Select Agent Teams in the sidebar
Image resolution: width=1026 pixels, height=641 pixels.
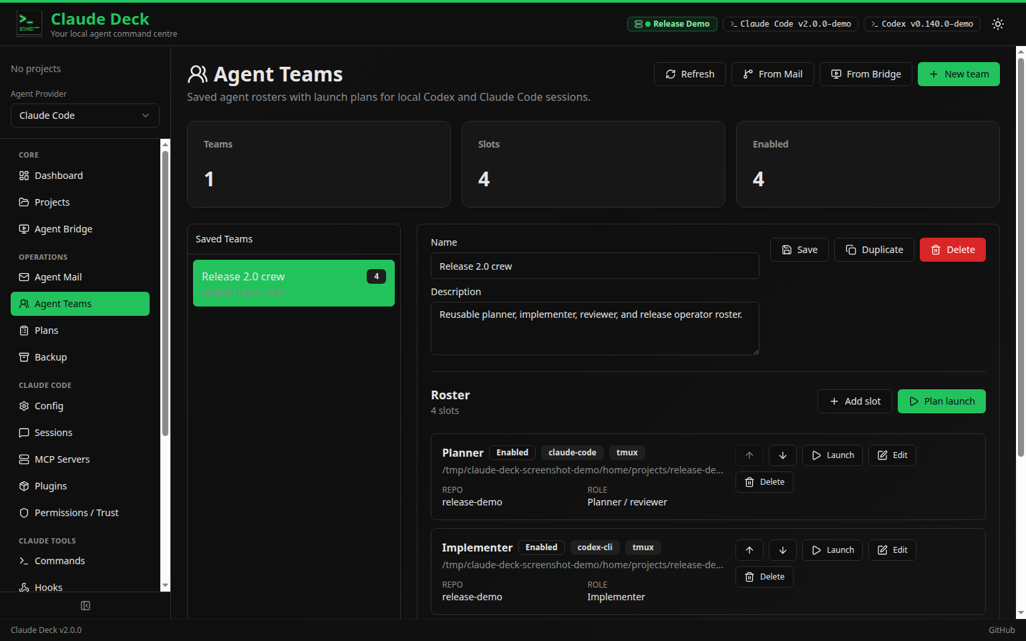pos(80,304)
